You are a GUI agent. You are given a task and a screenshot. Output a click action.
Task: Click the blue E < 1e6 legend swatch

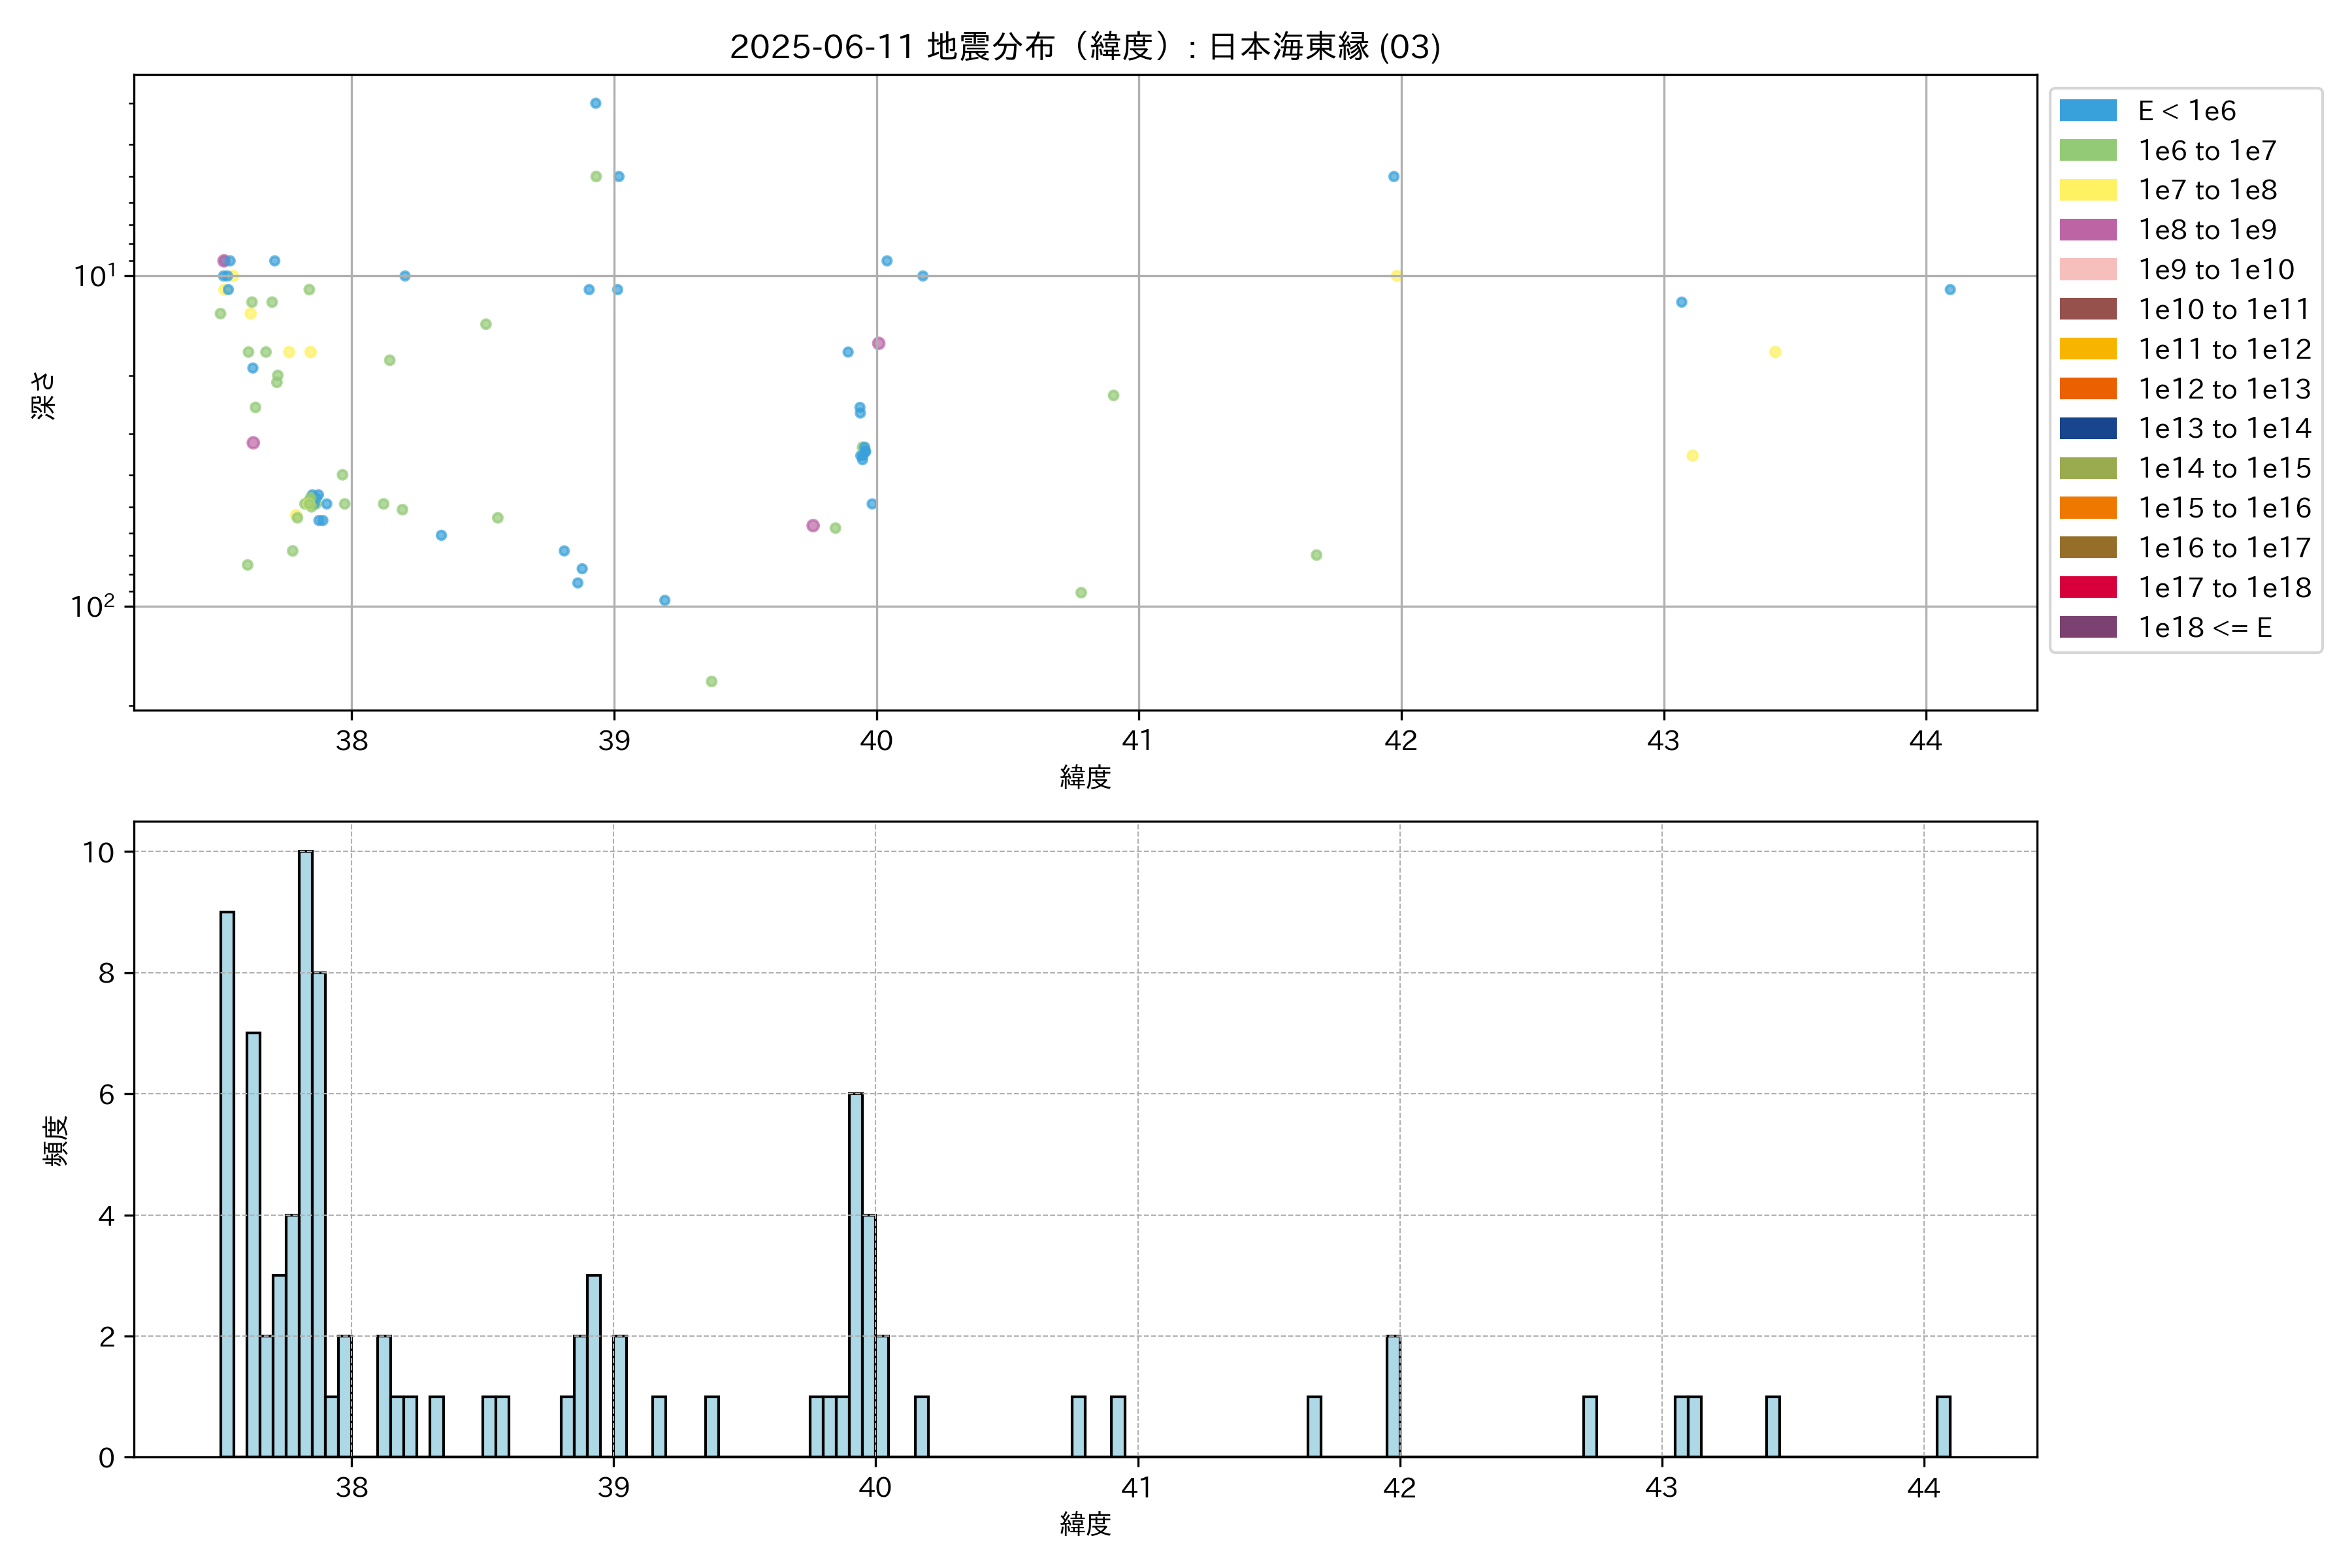click(x=2087, y=111)
